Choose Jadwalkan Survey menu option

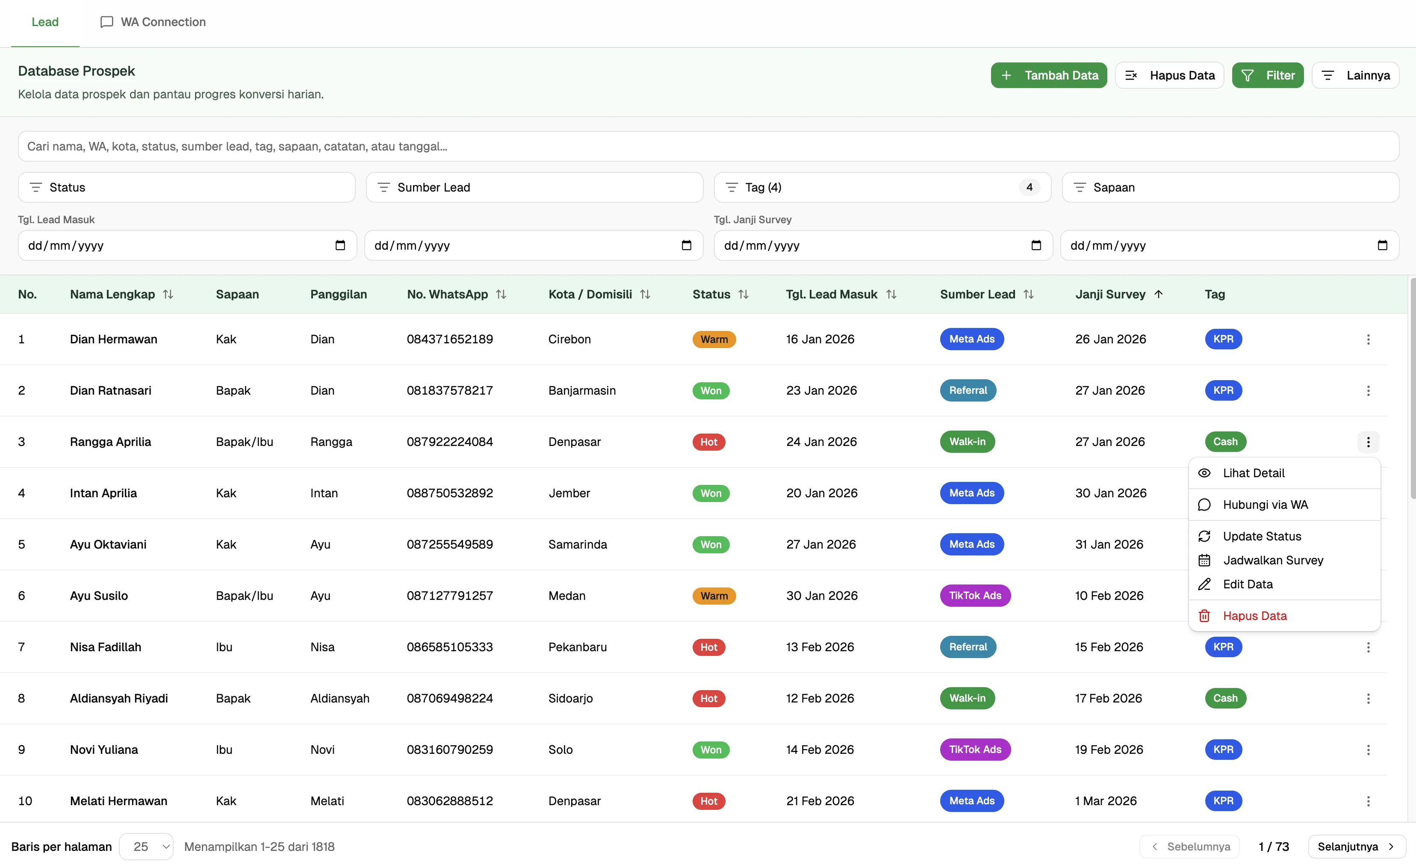(1284, 560)
